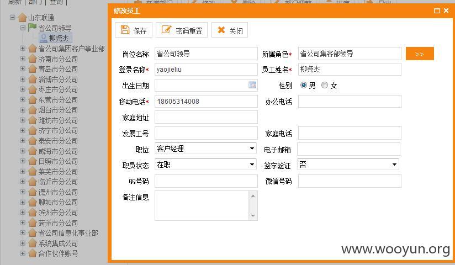Click the 登录名称 field with yaojieliu
455x265 pixels.
pos(206,70)
